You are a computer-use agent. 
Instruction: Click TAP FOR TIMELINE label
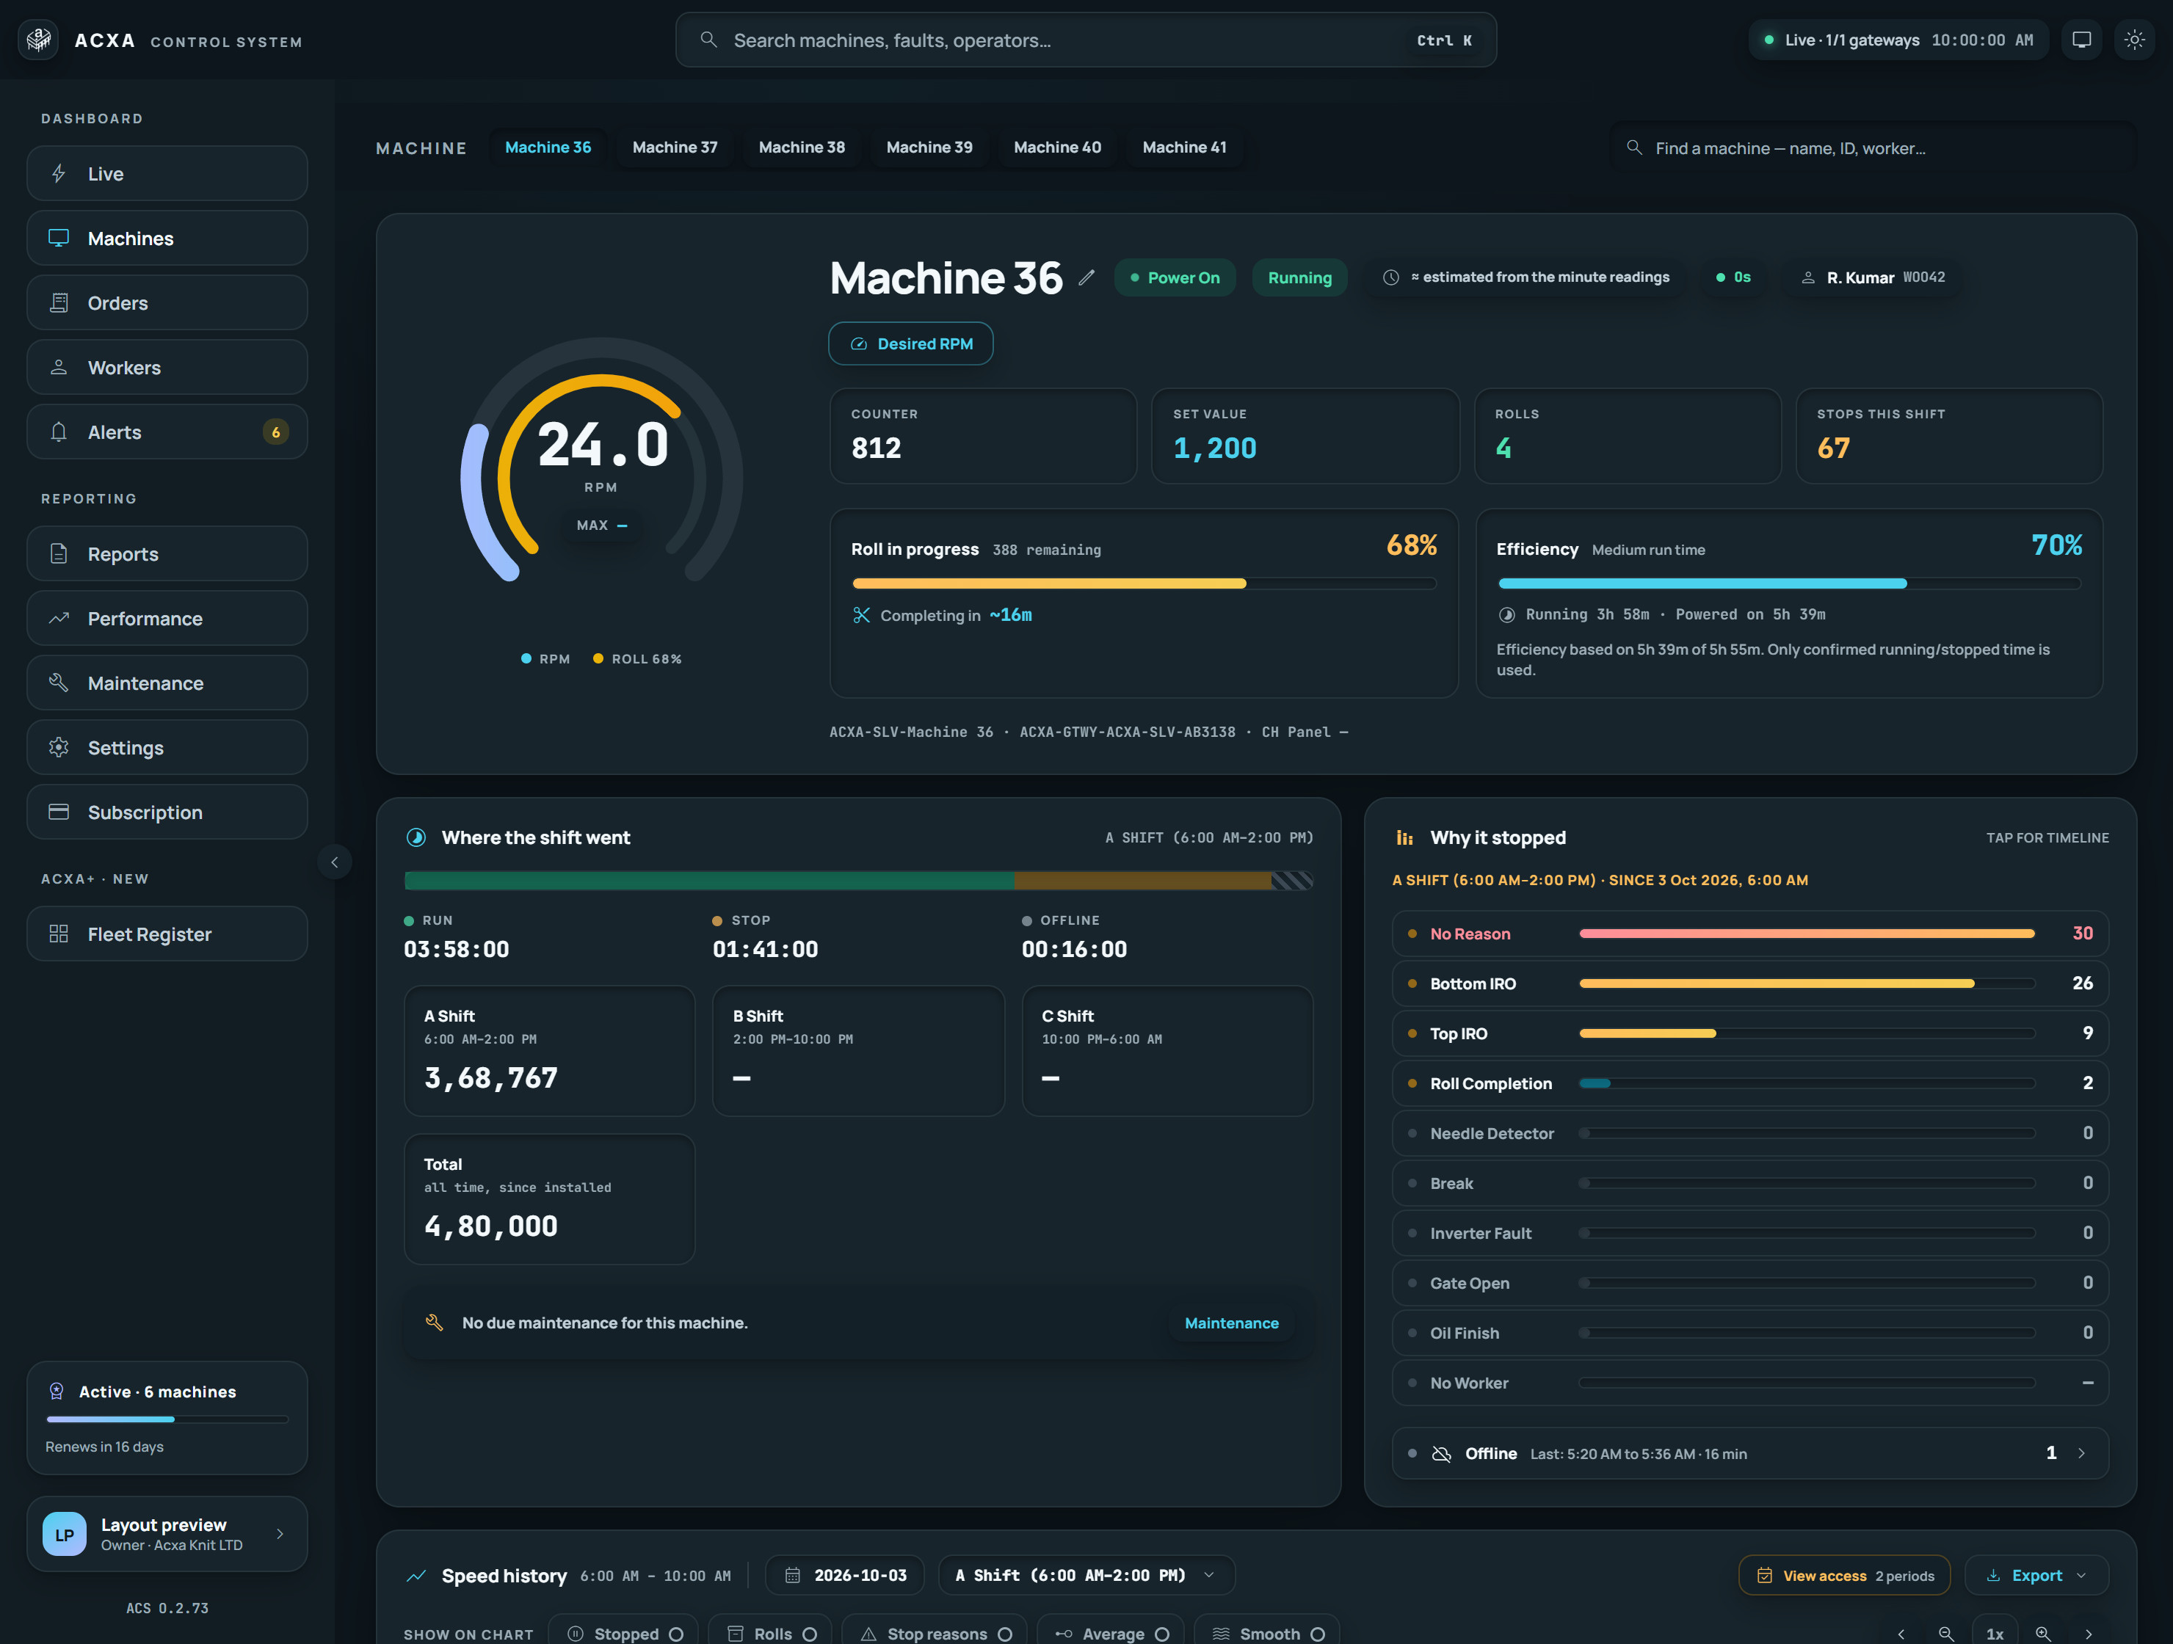[x=2047, y=837]
